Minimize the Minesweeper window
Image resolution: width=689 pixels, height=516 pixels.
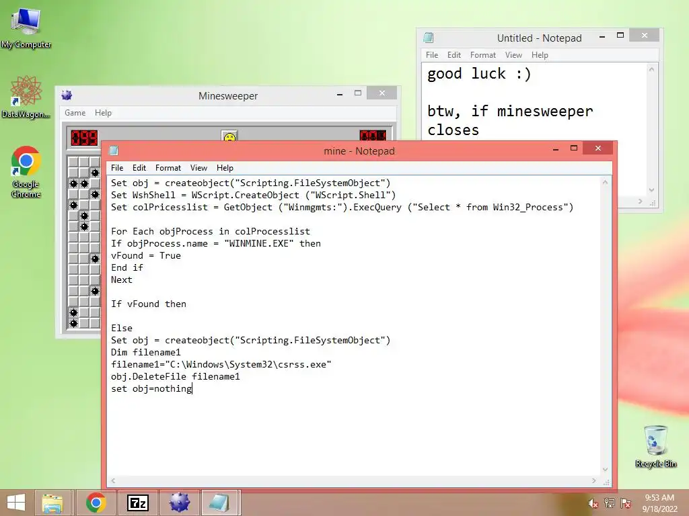340,93
